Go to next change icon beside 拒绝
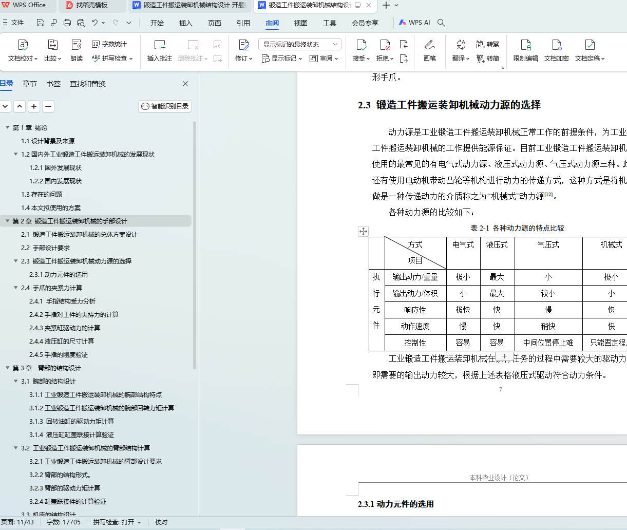Image resolution: width=627 pixels, height=530 pixels. point(404,59)
